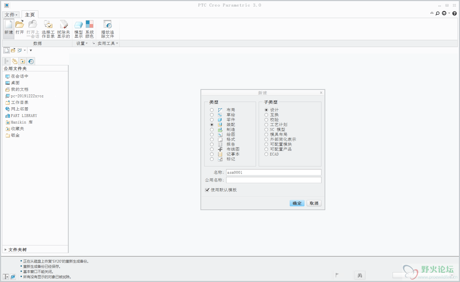Screen dimensions: 460x282
Task: Click 确定 button in 新建 dialog
Action: 297,203
